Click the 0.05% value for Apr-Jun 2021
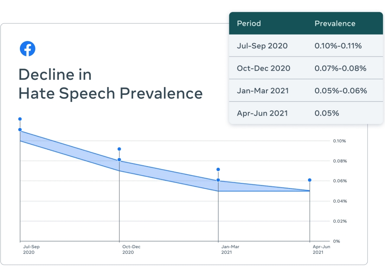This screenshot has height=277, width=385. click(327, 113)
